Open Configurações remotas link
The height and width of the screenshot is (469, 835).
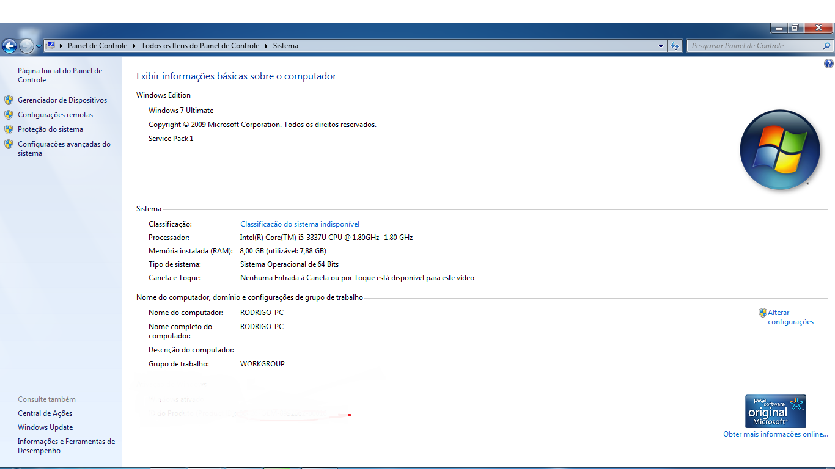56,115
